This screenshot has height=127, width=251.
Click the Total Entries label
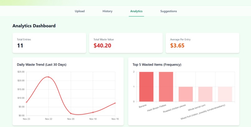24,39
